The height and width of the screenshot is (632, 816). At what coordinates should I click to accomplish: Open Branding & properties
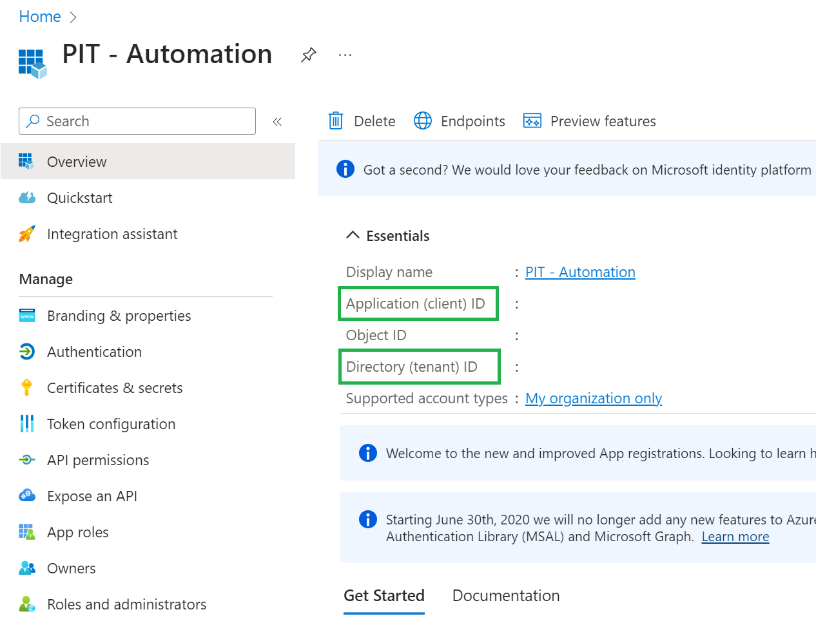point(119,316)
